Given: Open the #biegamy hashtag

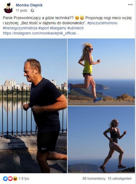Looking at the screenshot, I should click(58, 28).
